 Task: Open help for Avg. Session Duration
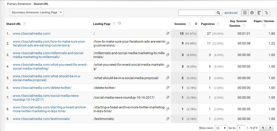tap(244, 26)
